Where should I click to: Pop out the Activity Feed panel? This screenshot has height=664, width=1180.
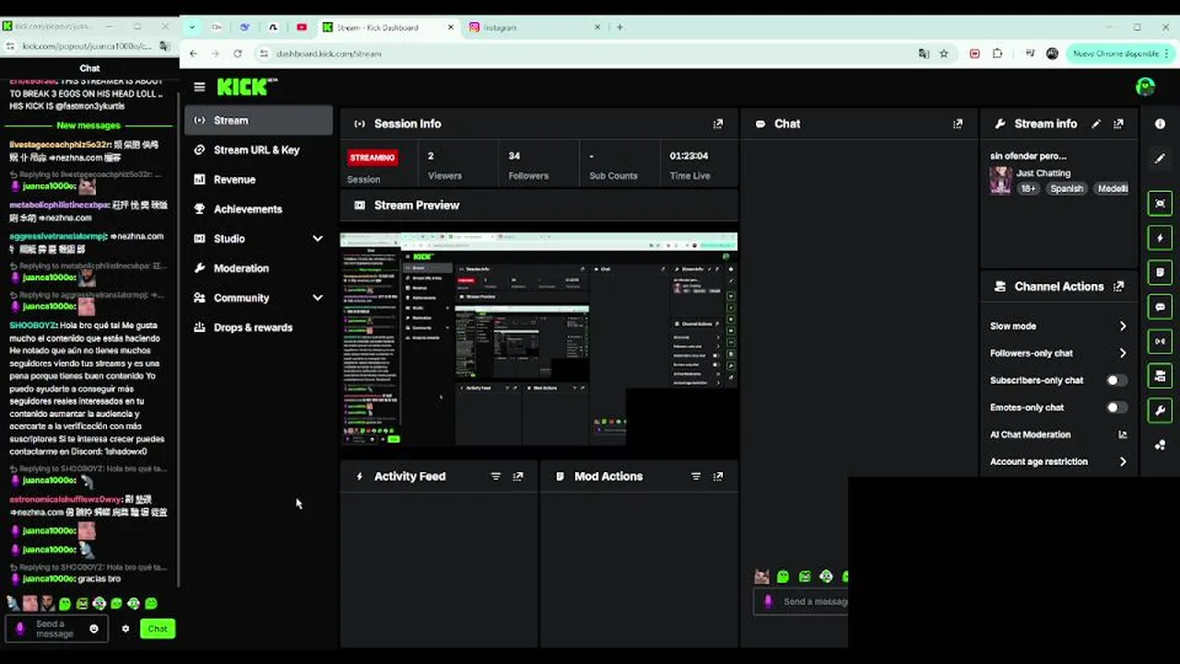518,477
